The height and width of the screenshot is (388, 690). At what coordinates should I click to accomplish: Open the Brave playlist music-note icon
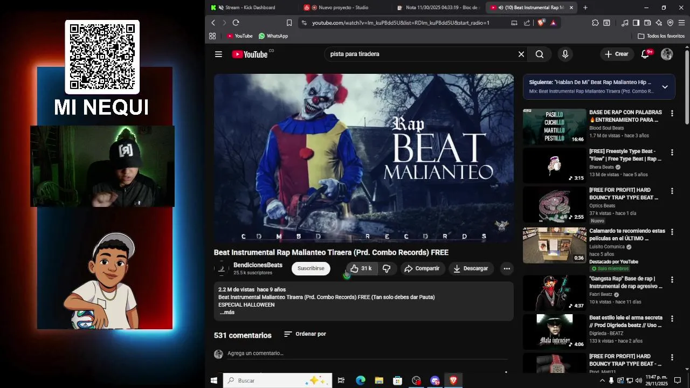click(625, 23)
